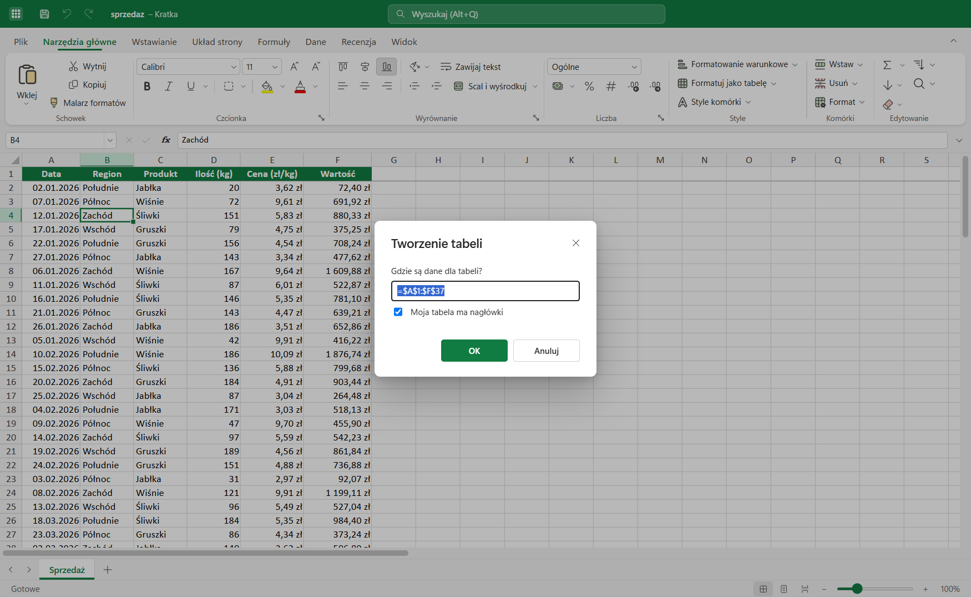Open the app launcher grid icon
Screen dimensions: 971x598
coord(16,14)
